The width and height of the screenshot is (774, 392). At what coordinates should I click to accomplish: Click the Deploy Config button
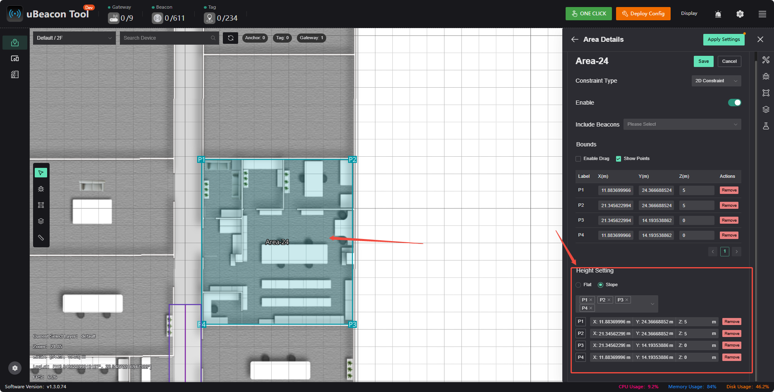tap(643, 14)
